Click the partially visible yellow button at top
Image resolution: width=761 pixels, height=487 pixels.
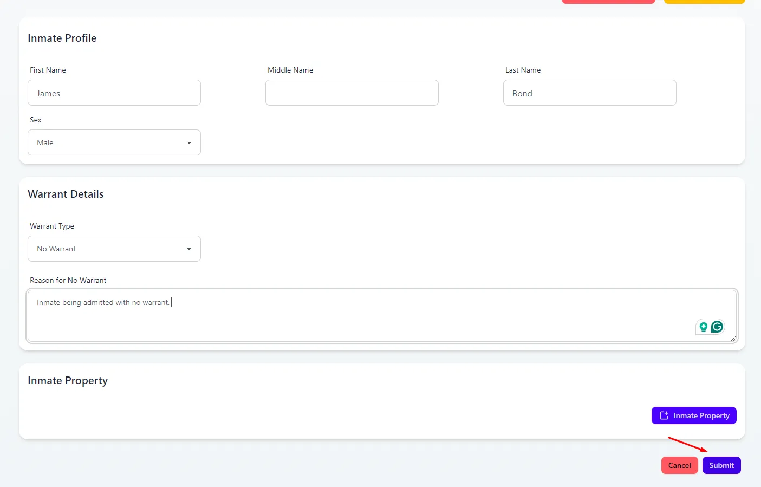[x=704, y=2]
